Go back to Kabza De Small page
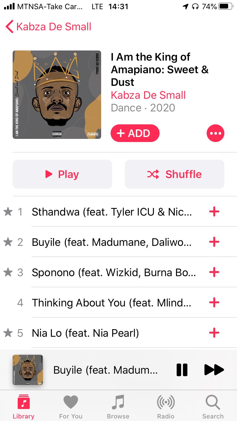Image resolution: width=237 pixels, height=421 pixels. [x=49, y=27]
